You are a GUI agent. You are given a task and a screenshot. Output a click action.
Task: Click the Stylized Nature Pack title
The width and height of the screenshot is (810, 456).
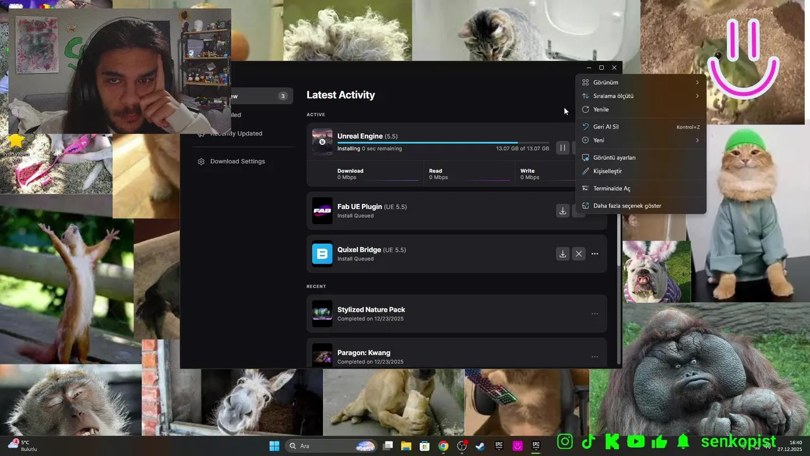(371, 310)
